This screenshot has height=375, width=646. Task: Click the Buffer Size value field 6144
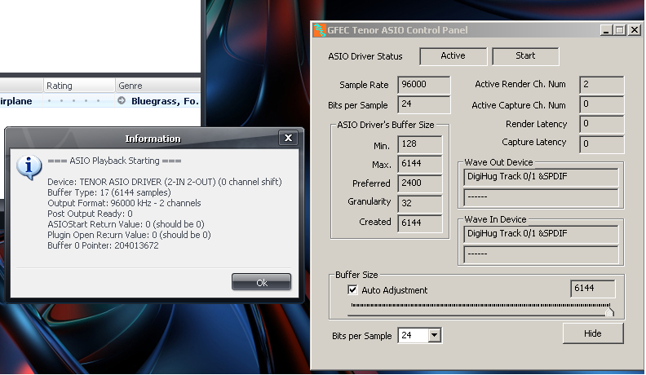point(592,289)
